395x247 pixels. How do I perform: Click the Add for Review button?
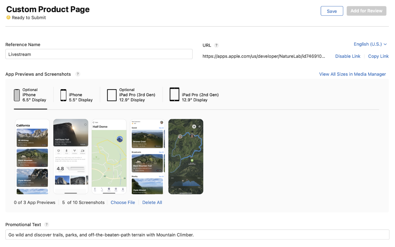pyautogui.click(x=367, y=11)
